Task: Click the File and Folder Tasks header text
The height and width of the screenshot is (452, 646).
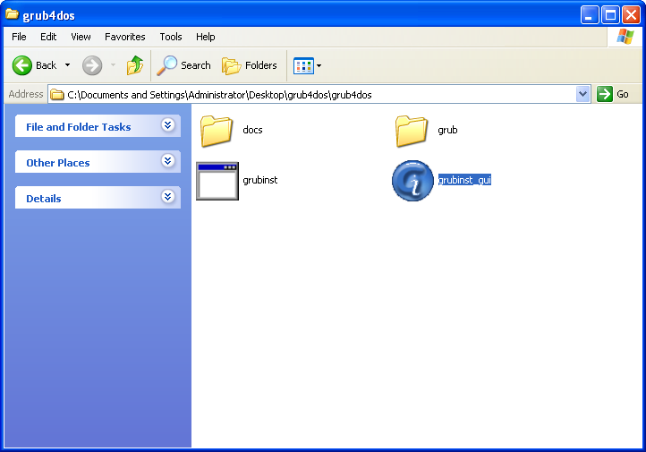Action: click(x=78, y=127)
